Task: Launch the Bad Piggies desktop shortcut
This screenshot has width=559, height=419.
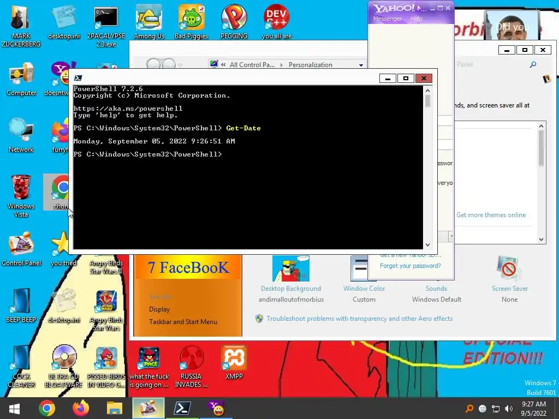Action: 192,22
